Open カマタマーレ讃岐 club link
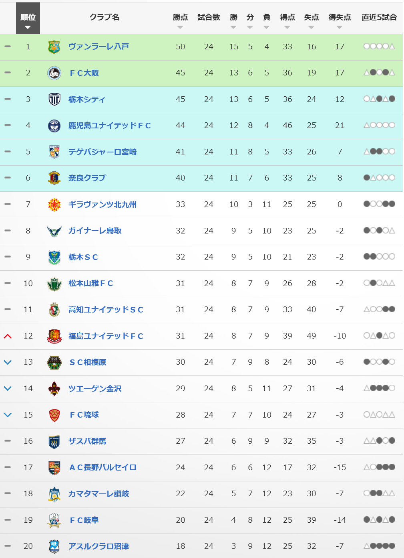This screenshot has height=558, width=404. 98,494
